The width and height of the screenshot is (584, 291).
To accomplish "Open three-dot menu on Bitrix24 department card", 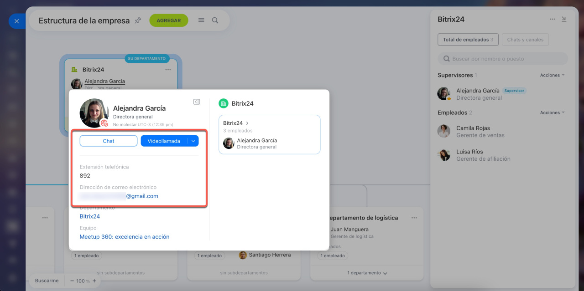I will [x=168, y=70].
